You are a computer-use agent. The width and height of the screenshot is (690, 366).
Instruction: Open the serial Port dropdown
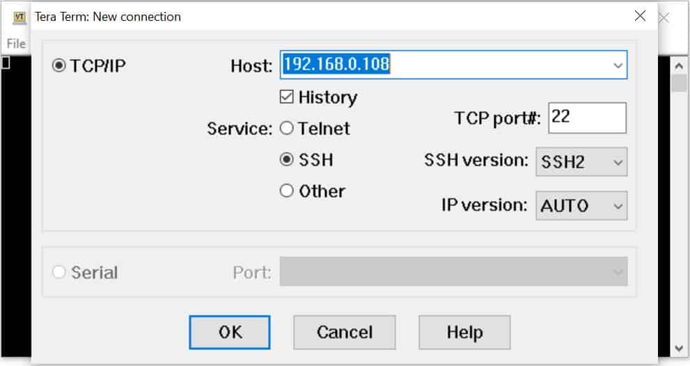[x=454, y=271]
